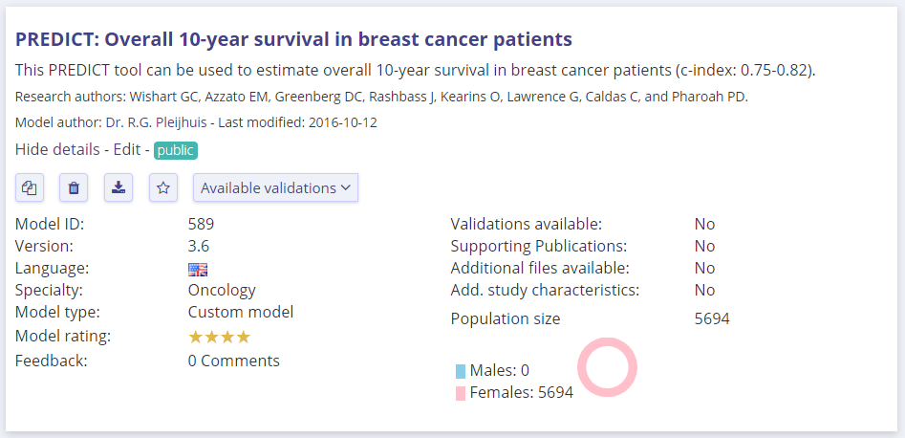The height and width of the screenshot is (438, 905).
Task: Click the English language flag icon
Action: tap(198, 269)
